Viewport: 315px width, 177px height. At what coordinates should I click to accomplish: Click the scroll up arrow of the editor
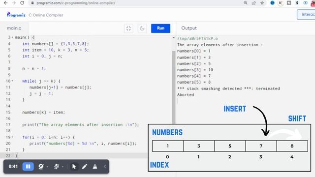[x=174, y=38]
